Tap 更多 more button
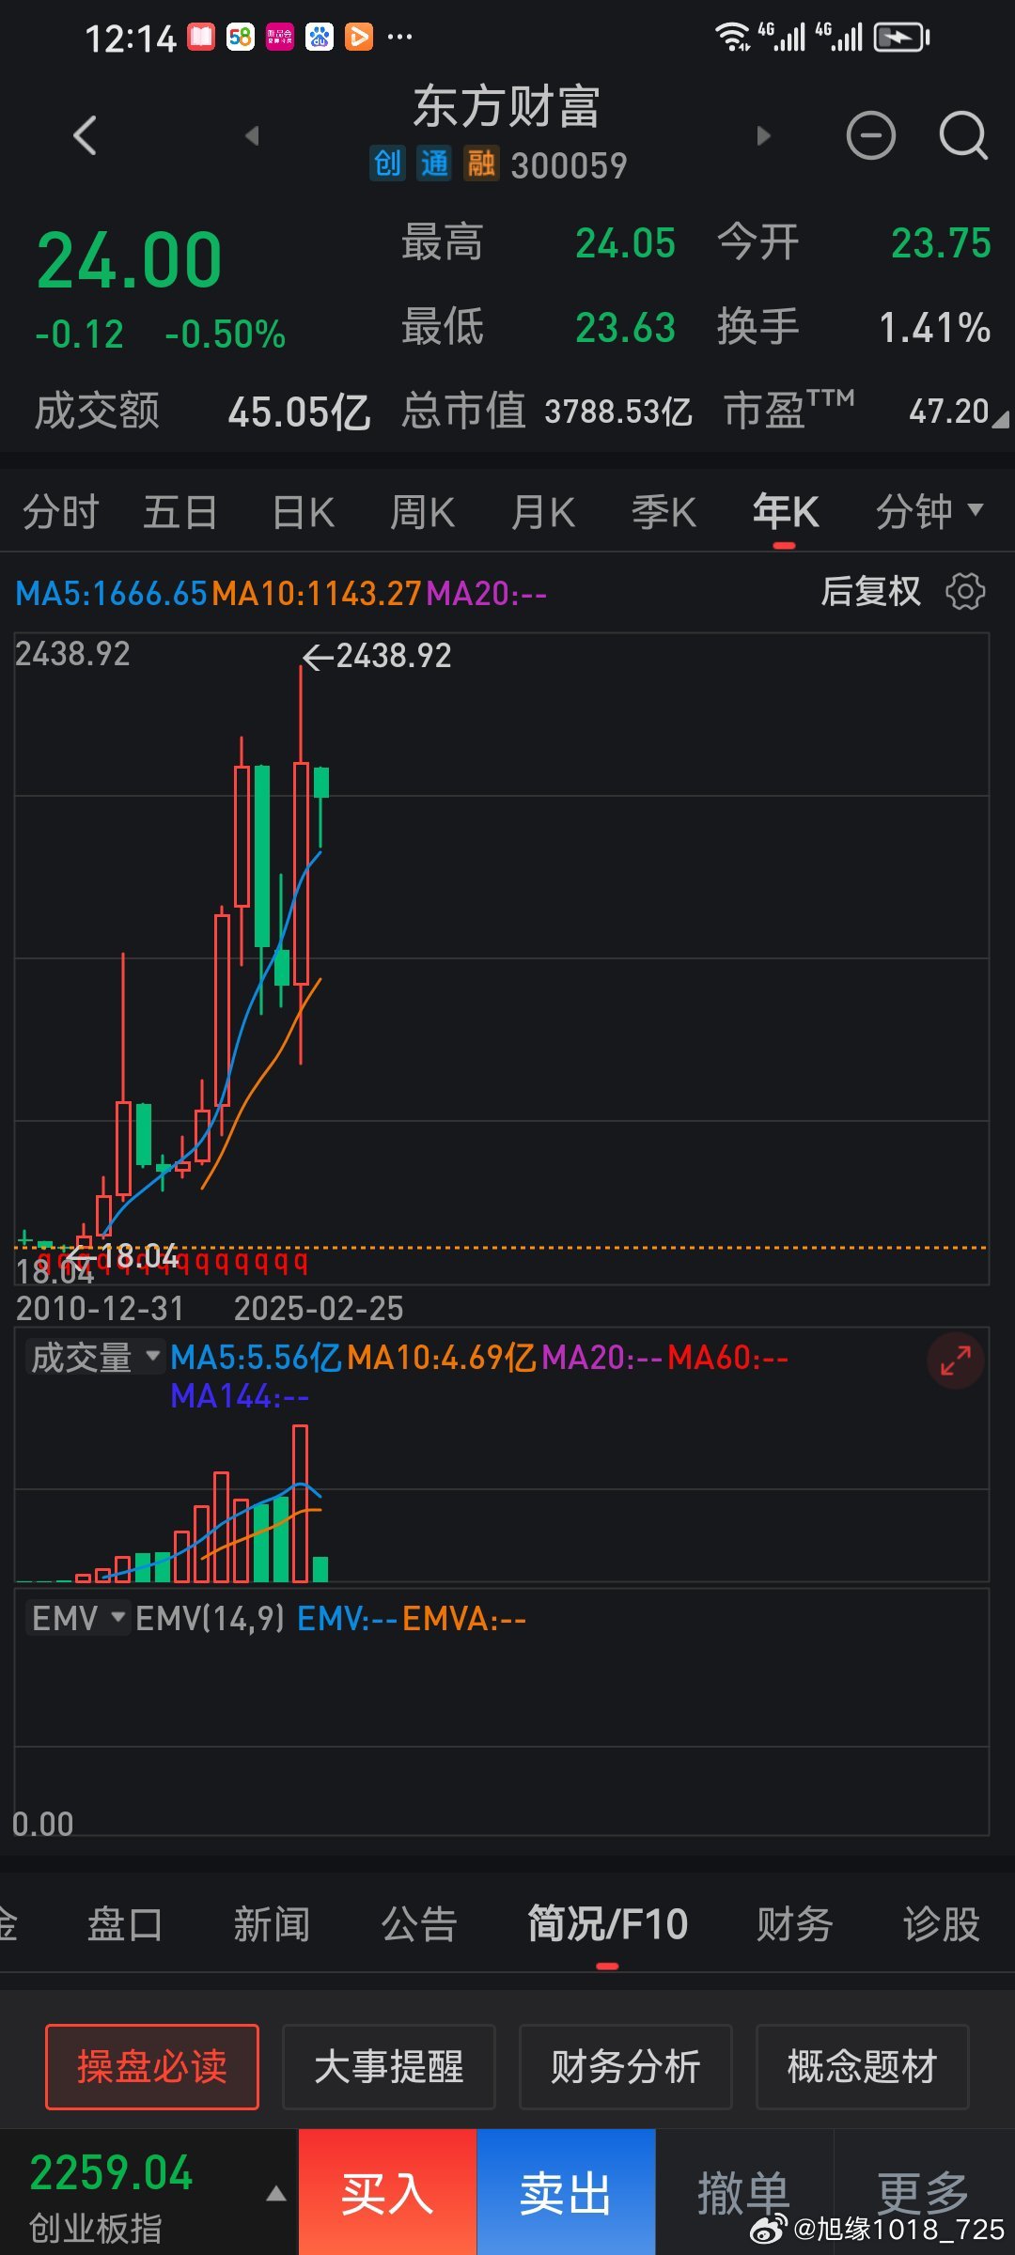 [924, 2193]
